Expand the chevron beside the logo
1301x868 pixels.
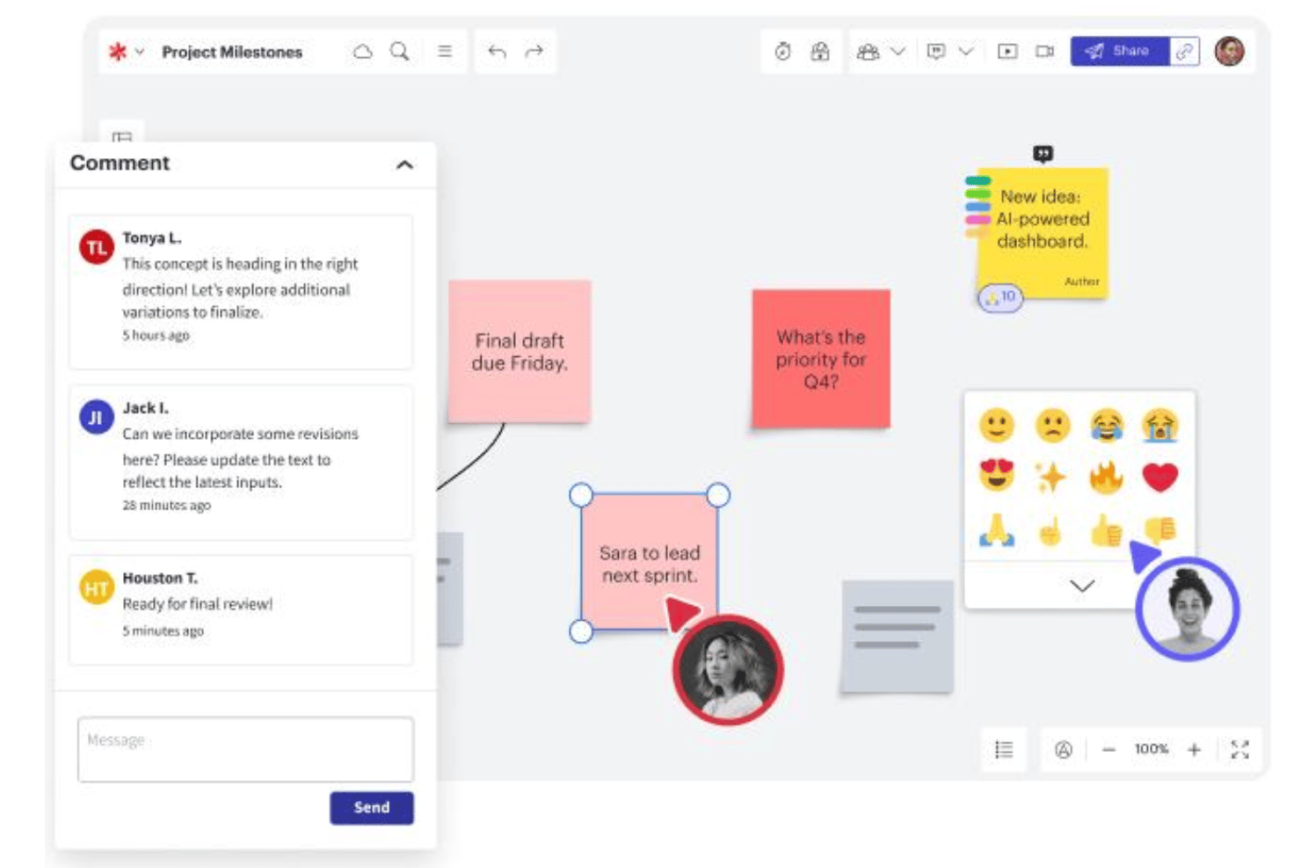(140, 52)
